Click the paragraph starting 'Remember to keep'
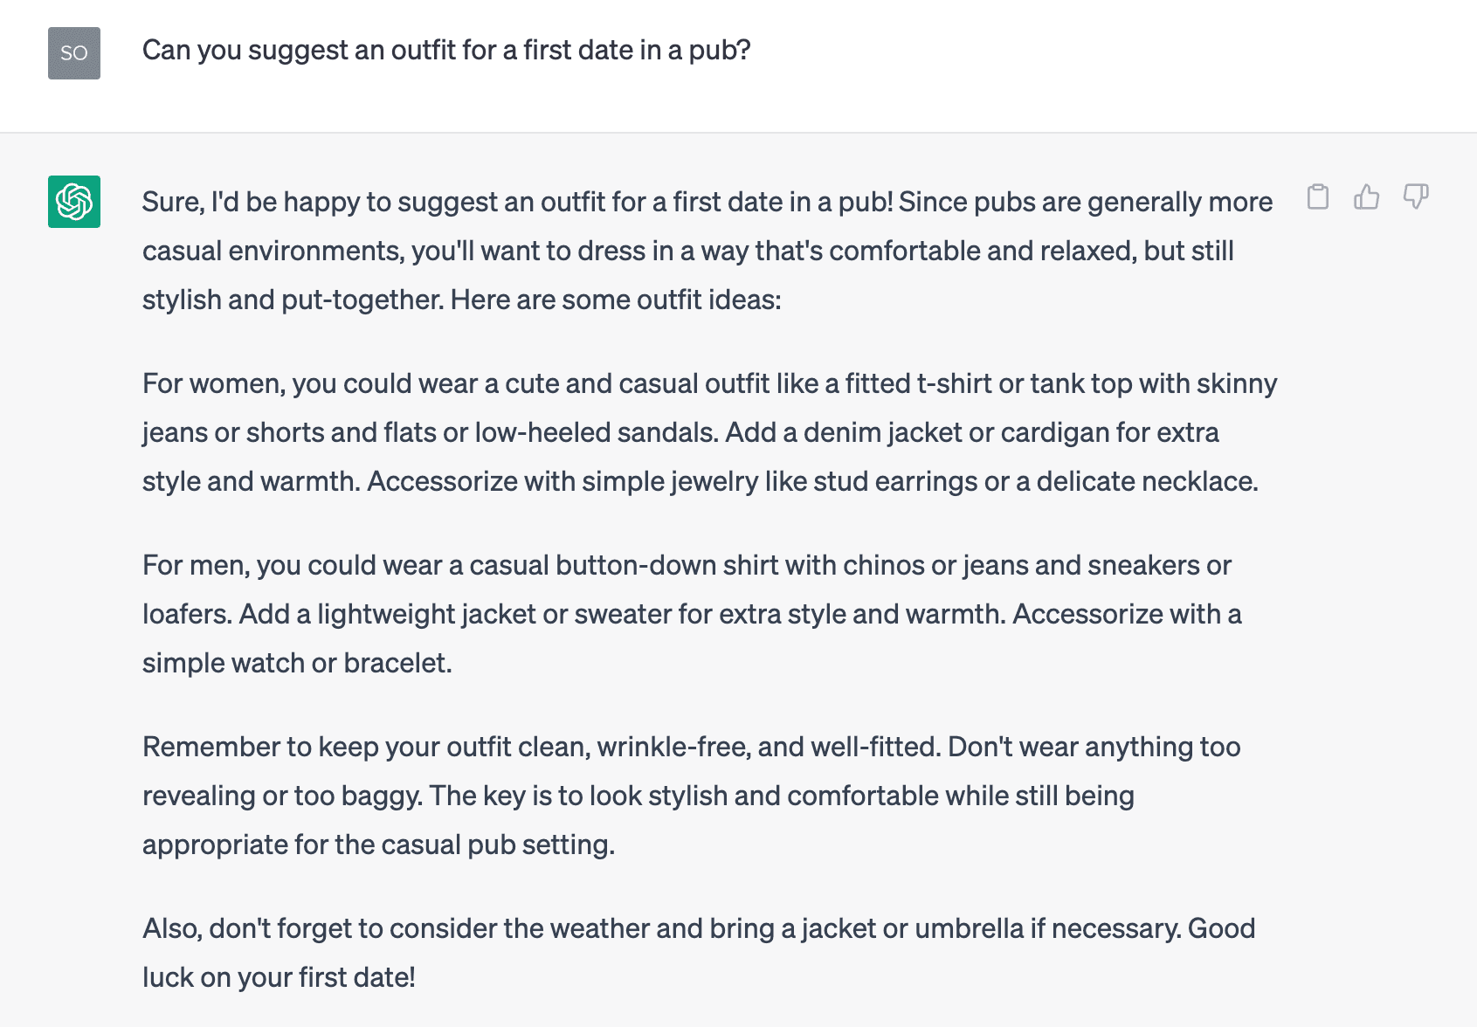The image size is (1477, 1027). coord(692,796)
